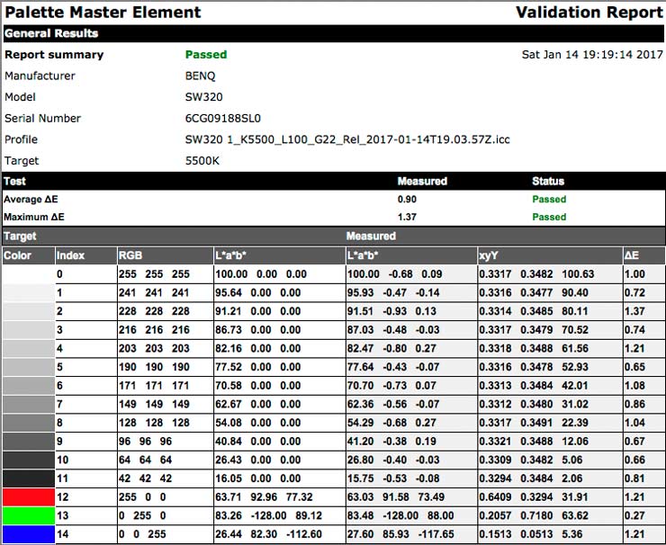Click the 'xyY' column header

click(x=550, y=255)
